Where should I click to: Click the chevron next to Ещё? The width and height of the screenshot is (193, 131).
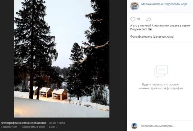pyautogui.click(x=56, y=127)
